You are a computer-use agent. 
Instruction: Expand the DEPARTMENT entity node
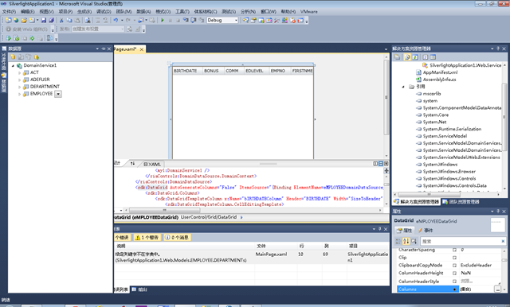click(19, 87)
